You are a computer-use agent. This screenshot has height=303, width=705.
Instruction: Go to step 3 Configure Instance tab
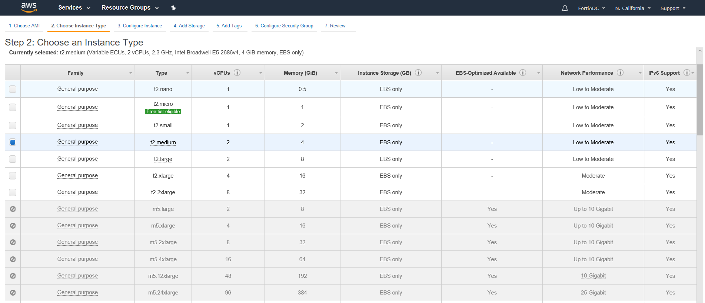pyautogui.click(x=140, y=26)
